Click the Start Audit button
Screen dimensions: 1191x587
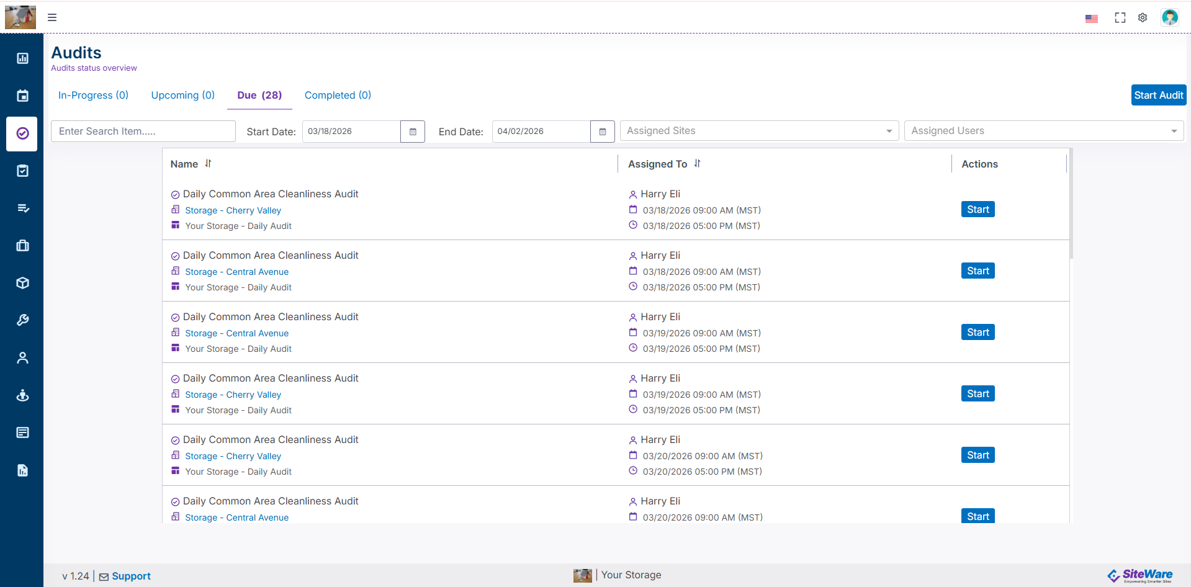click(x=1158, y=95)
